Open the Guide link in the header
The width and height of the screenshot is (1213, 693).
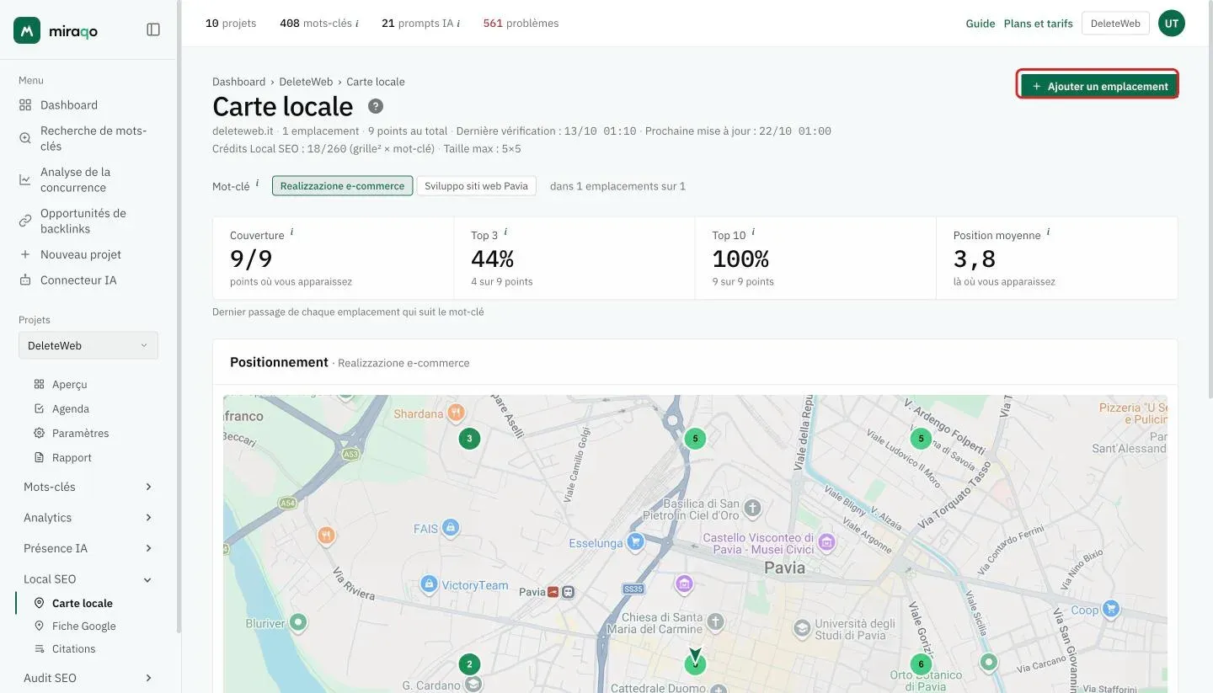pyautogui.click(x=981, y=24)
